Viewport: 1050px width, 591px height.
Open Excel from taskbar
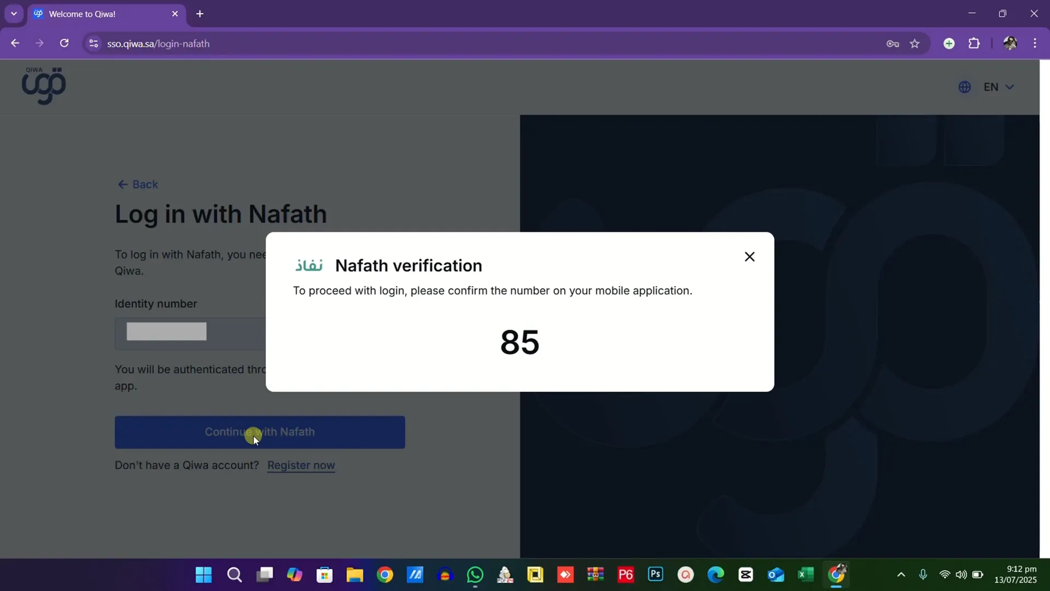(806, 575)
